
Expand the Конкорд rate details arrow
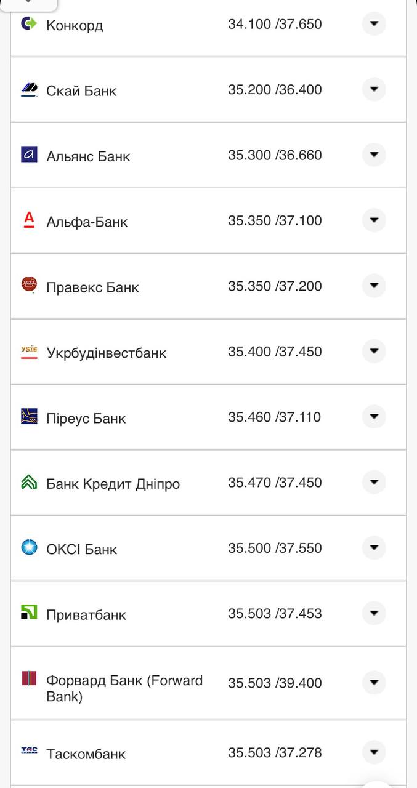pos(373,24)
